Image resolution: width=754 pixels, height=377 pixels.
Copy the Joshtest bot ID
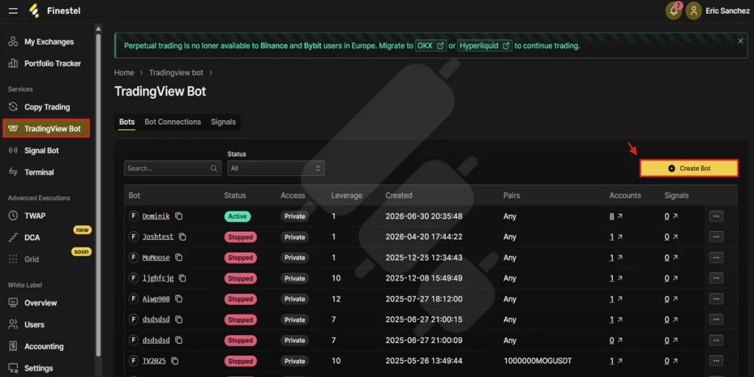coord(183,237)
